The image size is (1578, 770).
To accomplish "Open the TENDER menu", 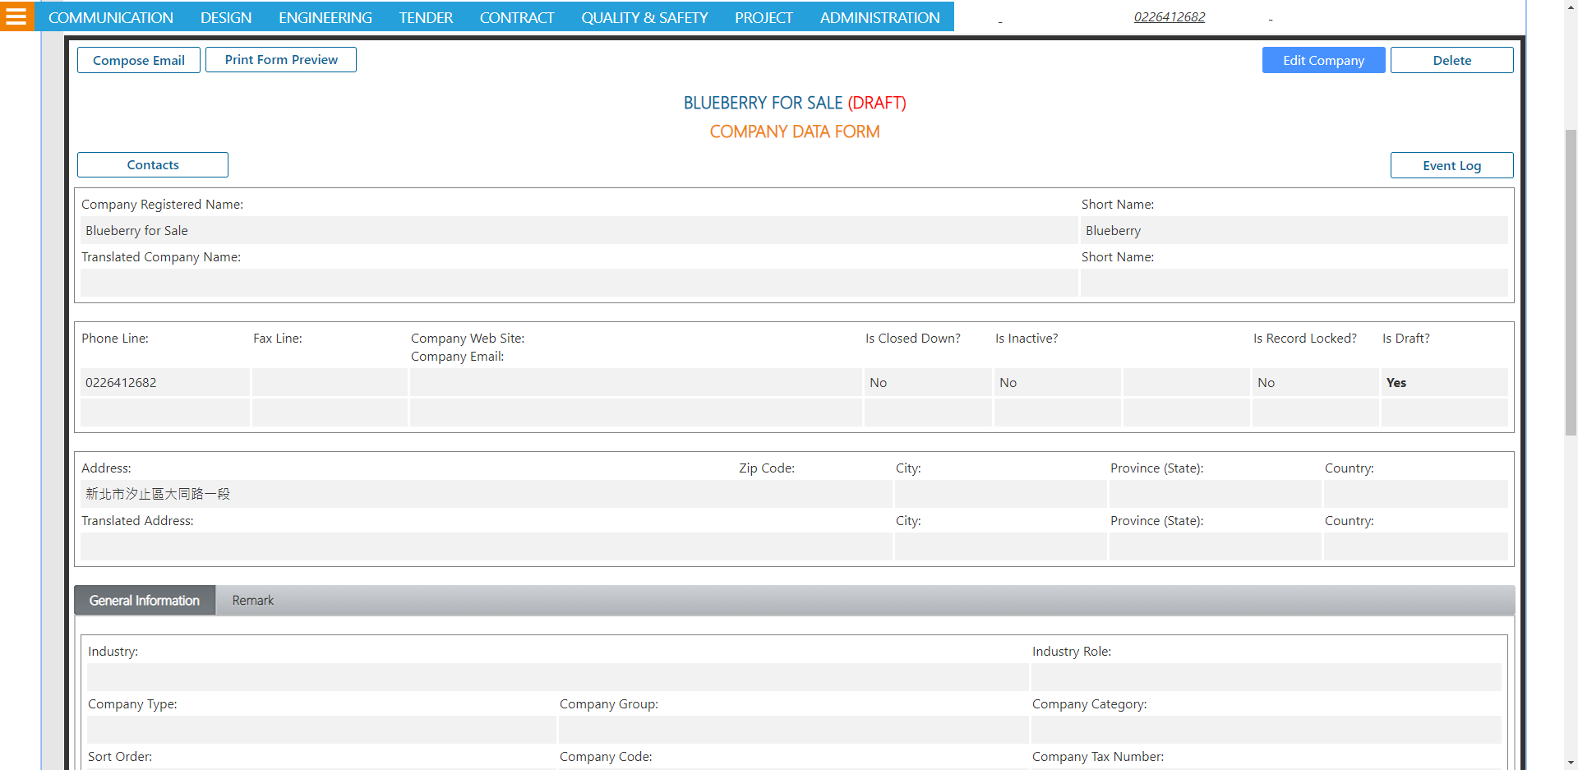I will (x=426, y=17).
